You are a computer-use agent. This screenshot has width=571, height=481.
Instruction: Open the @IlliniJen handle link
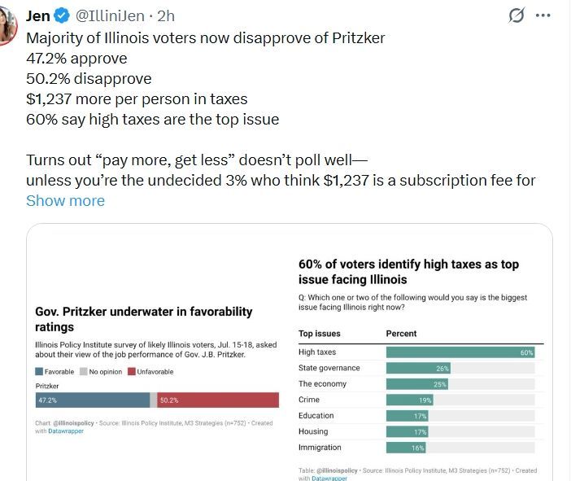[113, 15]
